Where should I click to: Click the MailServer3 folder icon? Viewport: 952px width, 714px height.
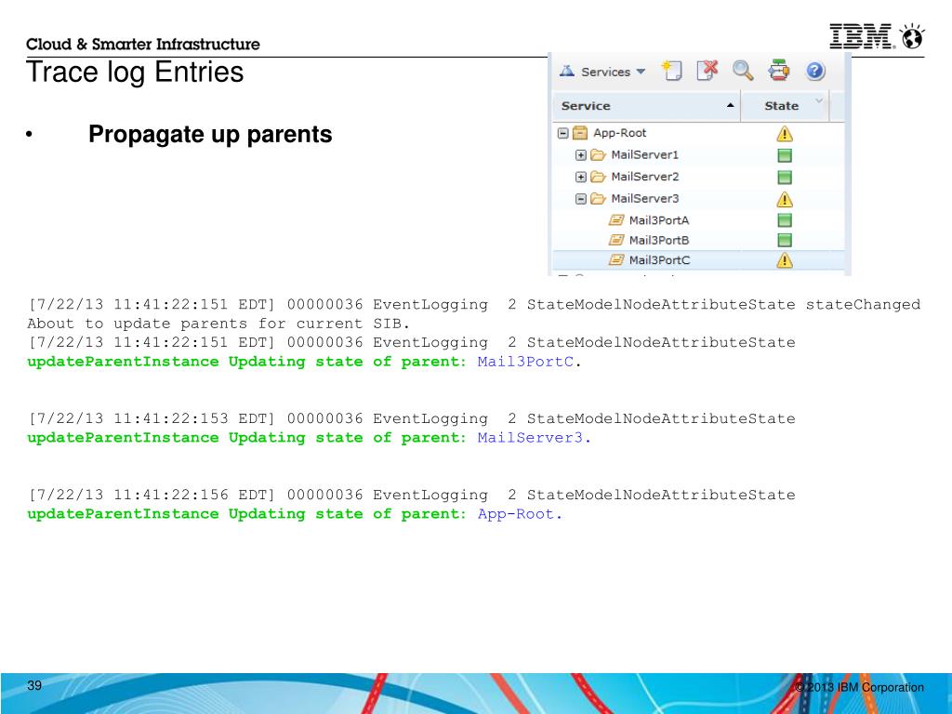pos(598,199)
